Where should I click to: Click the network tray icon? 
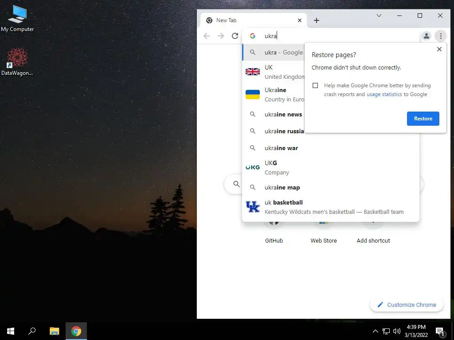[386, 331]
